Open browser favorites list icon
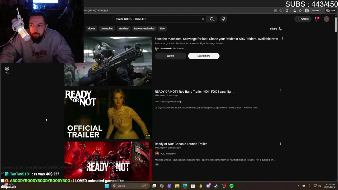Image resolution: width=338 pixels, height=190 pixels. tap(301, 11)
